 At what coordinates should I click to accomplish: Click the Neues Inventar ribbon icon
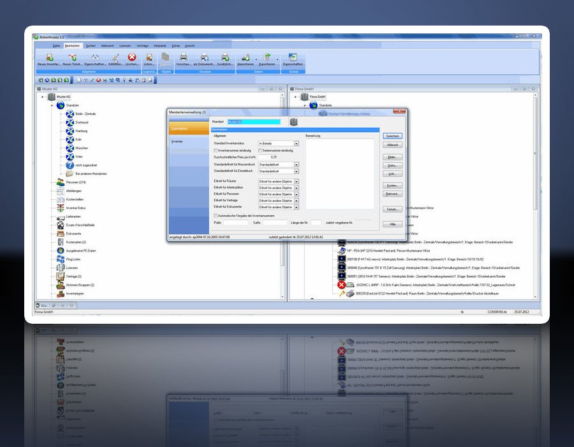click(49, 57)
